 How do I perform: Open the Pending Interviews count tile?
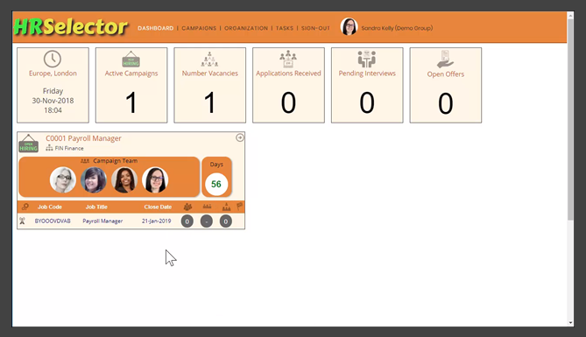click(x=367, y=85)
